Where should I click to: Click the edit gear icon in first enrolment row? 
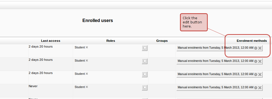coord(256,48)
